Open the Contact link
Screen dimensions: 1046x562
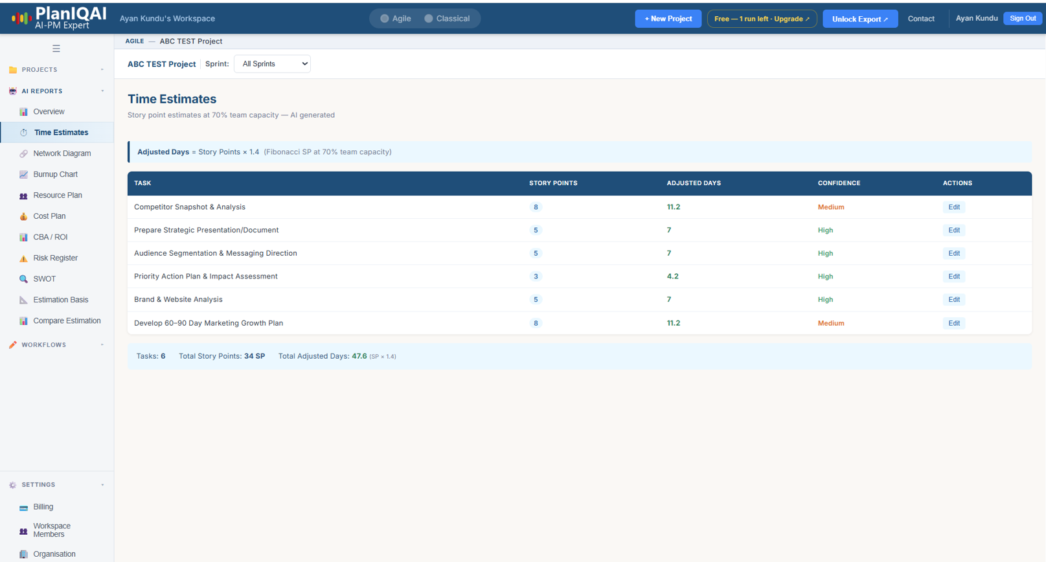click(921, 19)
